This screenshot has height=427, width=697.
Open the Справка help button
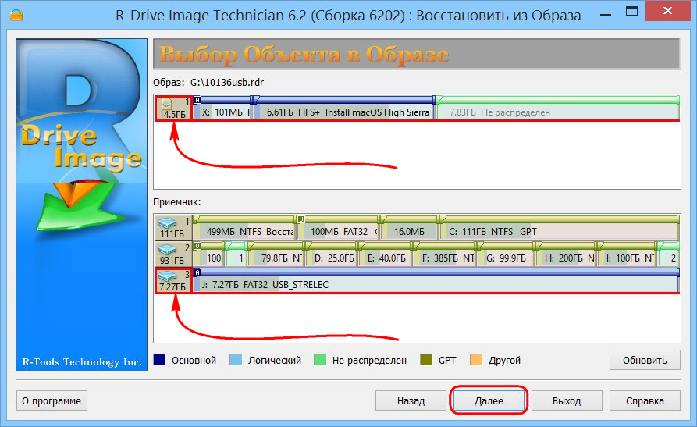tap(645, 400)
